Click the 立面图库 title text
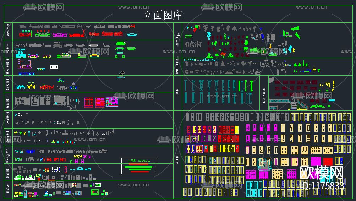Screen dimensions: 356x201 click(162, 15)
